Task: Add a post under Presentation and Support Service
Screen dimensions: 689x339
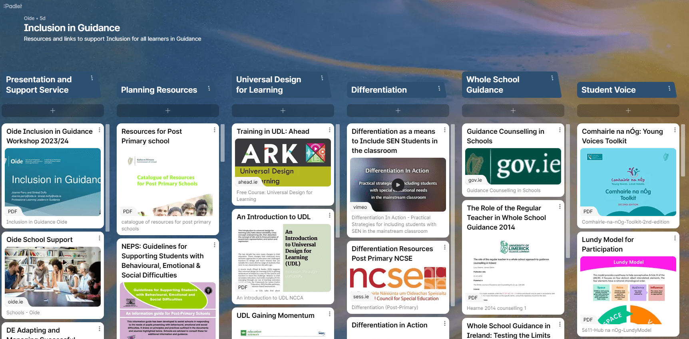Action: 53,111
